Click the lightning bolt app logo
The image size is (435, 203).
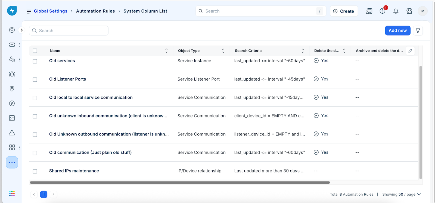tap(12, 11)
